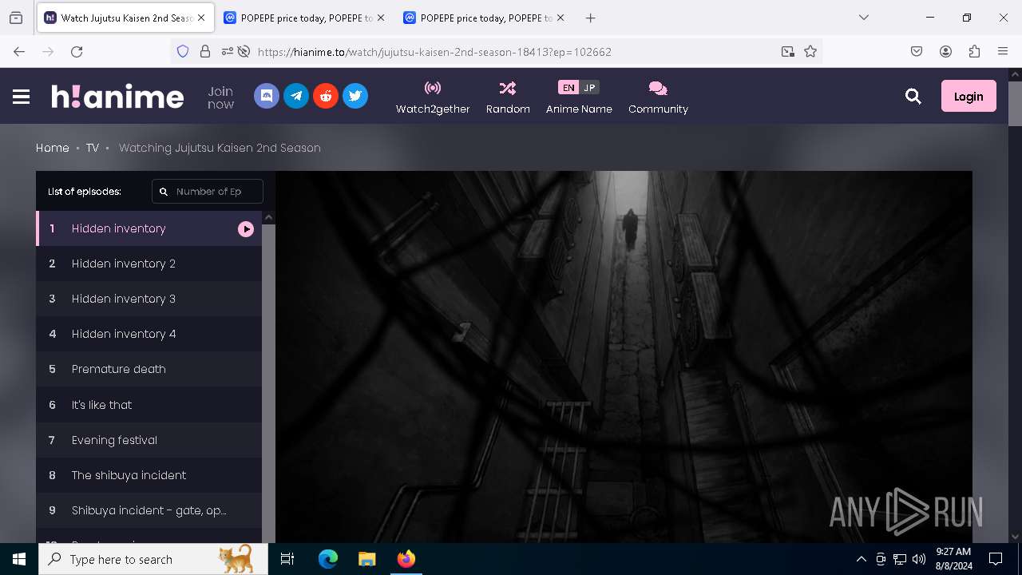The height and width of the screenshot is (575, 1022).
Task: Open the Community page
Action: (658, 97)
